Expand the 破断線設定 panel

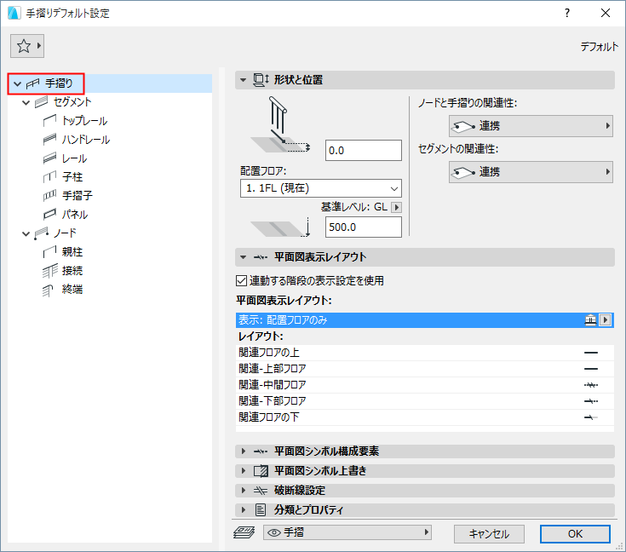point(243,491)
